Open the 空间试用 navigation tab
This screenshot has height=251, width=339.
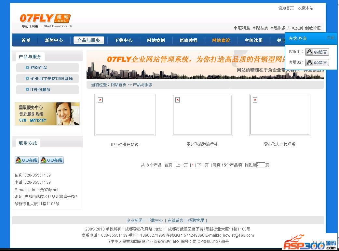coord(254,40)
